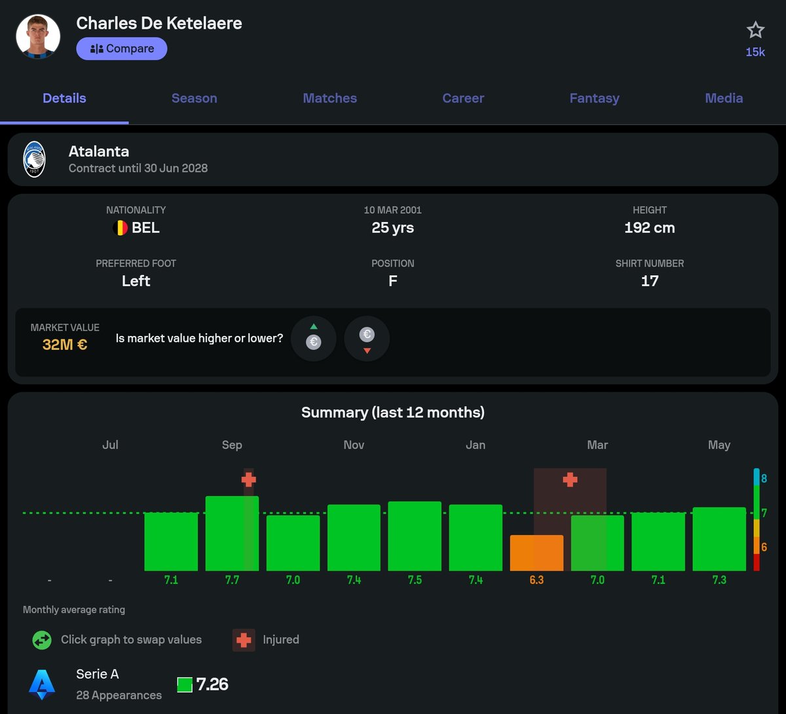Click the Atalanta club crest
This screenshot has width=786, height=714.
pos(35,159)
